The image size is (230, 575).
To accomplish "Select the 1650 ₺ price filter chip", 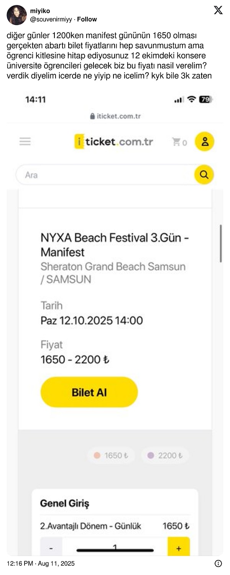I will (x=111, y=455).
